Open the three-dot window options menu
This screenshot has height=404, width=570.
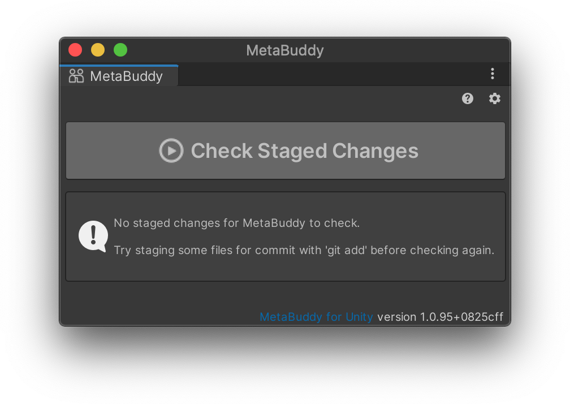click(x=493, y=74)
